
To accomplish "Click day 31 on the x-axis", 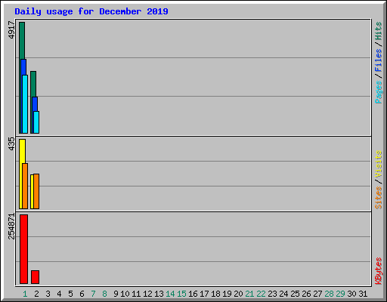I will pyautogui.click(x=363, y=294).
